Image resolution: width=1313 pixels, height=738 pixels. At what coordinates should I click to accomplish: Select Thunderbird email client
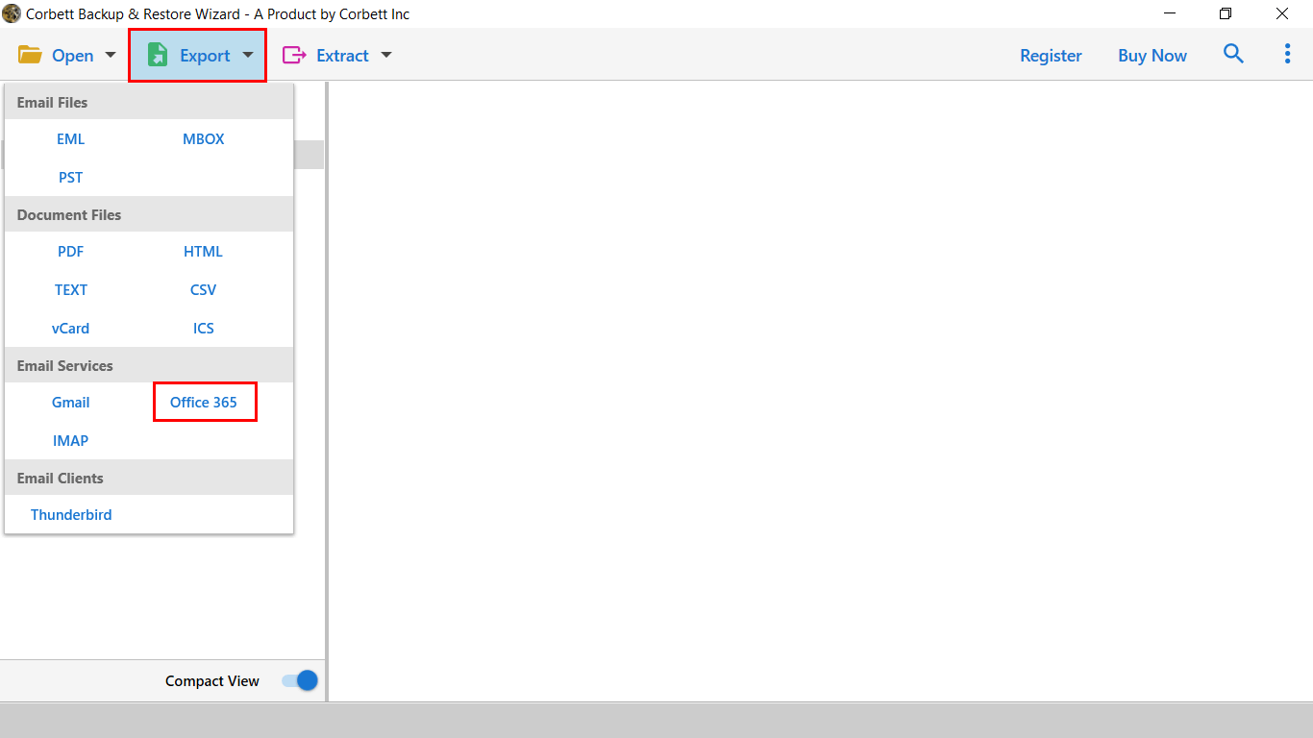pyautogui.click(x=71, y=514)
